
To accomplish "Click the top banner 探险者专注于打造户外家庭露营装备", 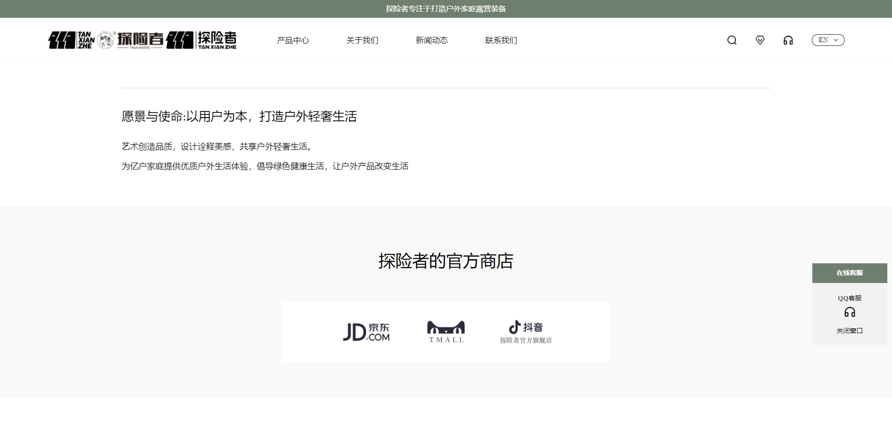I will coord(446,9).
